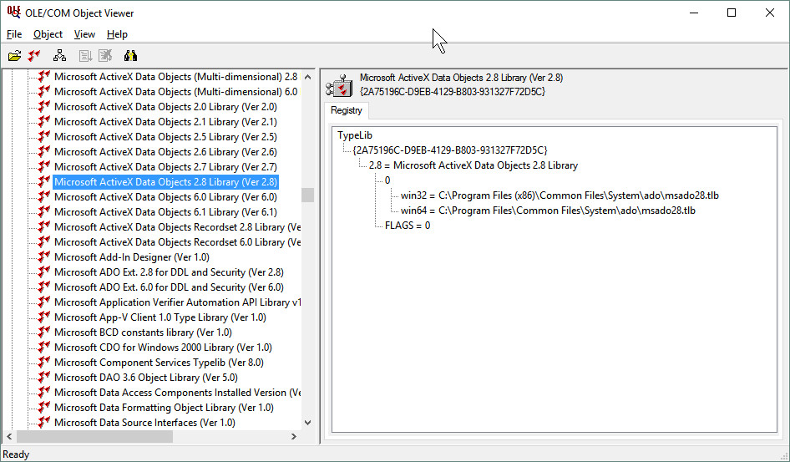Click icon beside Microsoft BCD constants library

(x=44, y=332)
